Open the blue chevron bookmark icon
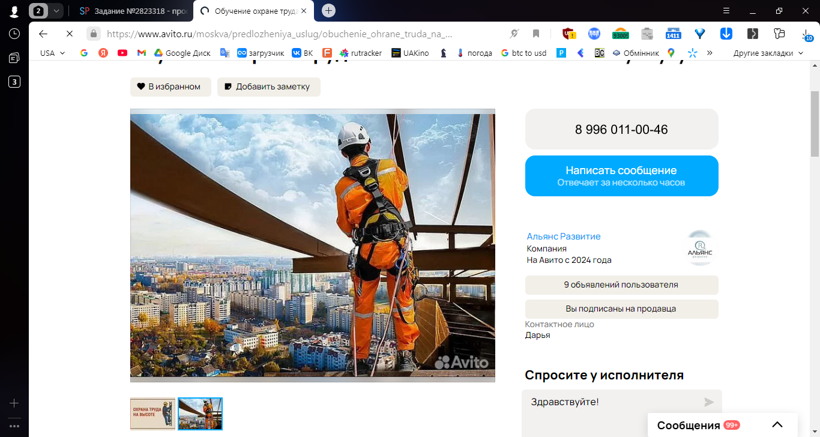820x437 pixels. [x=580, y=53]
